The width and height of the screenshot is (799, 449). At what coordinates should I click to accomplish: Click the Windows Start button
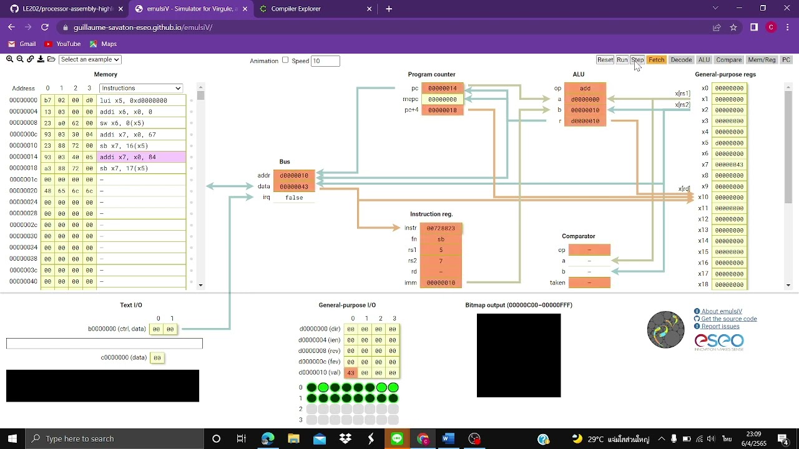coord(12,438)
